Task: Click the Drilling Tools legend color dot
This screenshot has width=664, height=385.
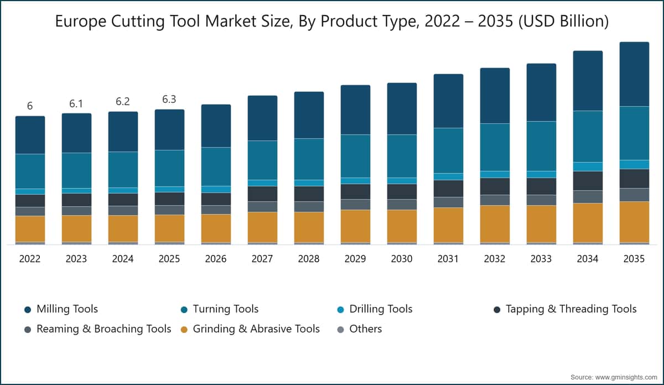Action: (x=340, y=309)
